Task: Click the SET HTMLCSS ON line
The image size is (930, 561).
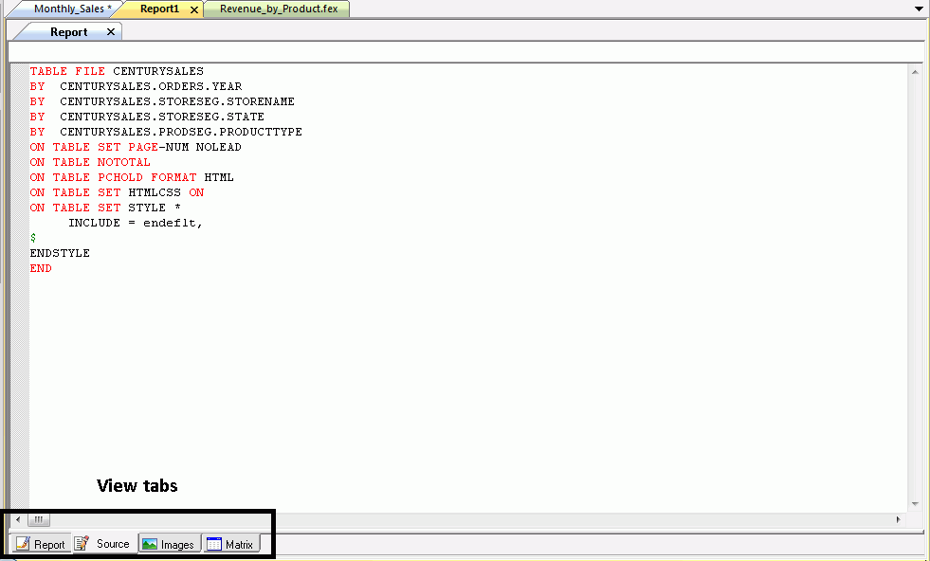Action: click(x=117, y=192)
